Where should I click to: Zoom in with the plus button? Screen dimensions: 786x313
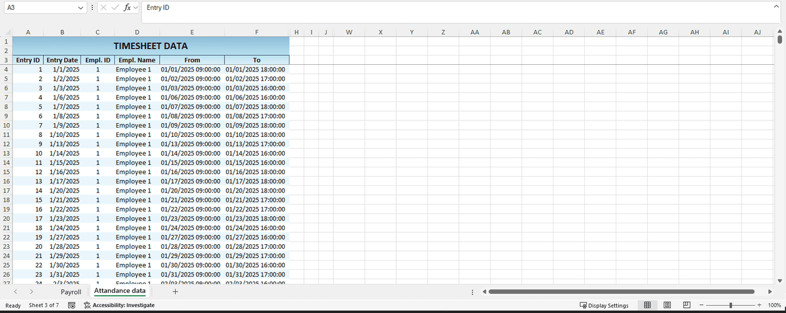[x=759, y=306]
